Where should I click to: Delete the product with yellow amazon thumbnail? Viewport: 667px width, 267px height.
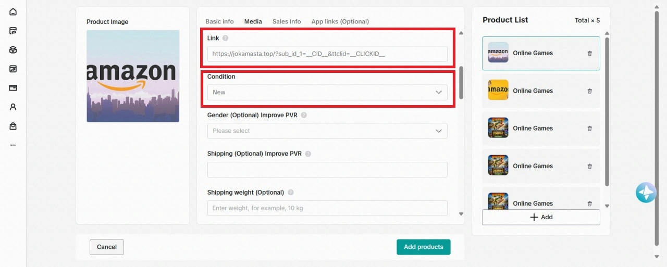click(589, 91)
